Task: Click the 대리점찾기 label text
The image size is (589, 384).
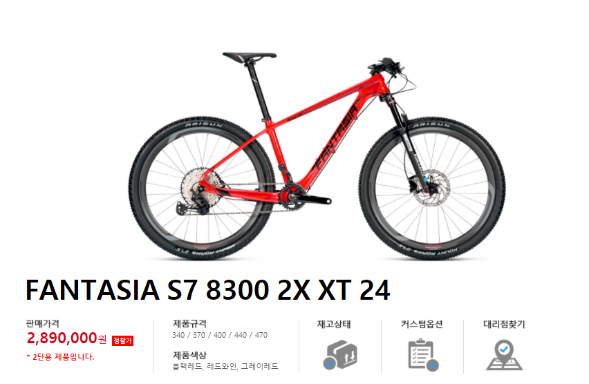Action: (504, 324)
